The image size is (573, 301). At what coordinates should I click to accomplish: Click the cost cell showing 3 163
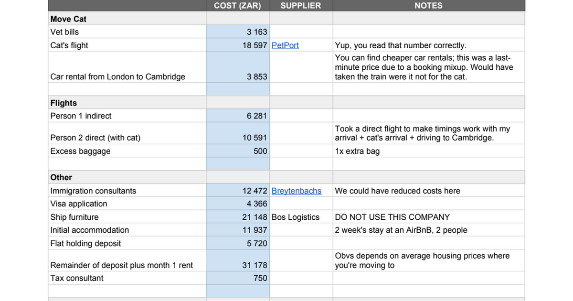(238, 32)
